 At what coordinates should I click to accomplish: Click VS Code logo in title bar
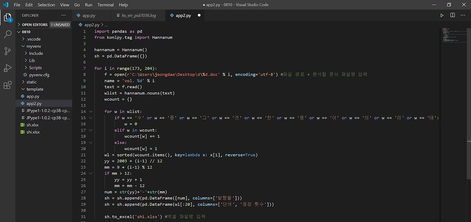pyautogui.click(x=6, y=5)
